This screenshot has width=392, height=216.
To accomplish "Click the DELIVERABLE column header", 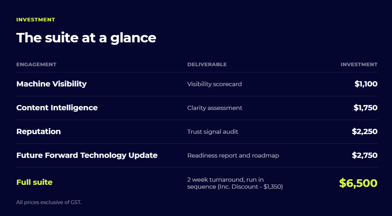I will click(x=207, y=64).
